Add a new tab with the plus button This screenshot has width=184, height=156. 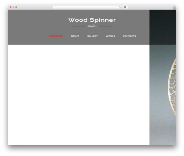(x=174, y=8)
